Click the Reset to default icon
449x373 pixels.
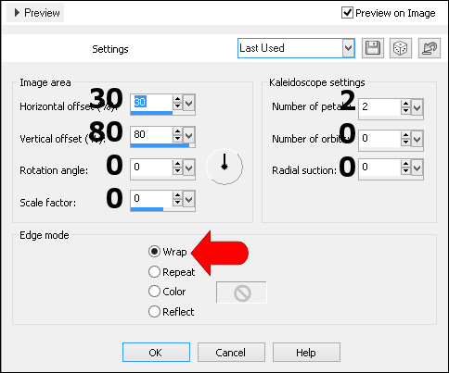pyautogui.click(x=430, y=48)
